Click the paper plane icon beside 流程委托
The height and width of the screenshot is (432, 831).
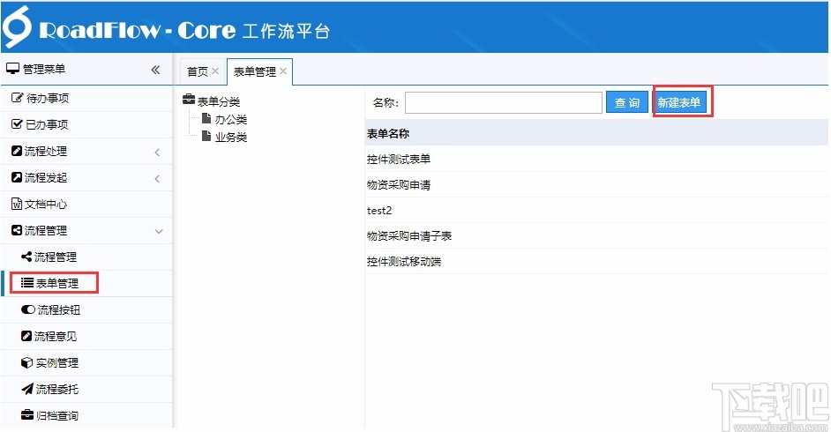(x=27, y=389)
